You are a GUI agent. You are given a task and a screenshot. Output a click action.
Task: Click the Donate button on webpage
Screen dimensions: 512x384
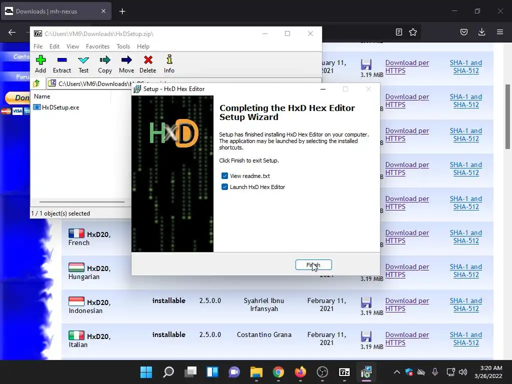(17, 97)
